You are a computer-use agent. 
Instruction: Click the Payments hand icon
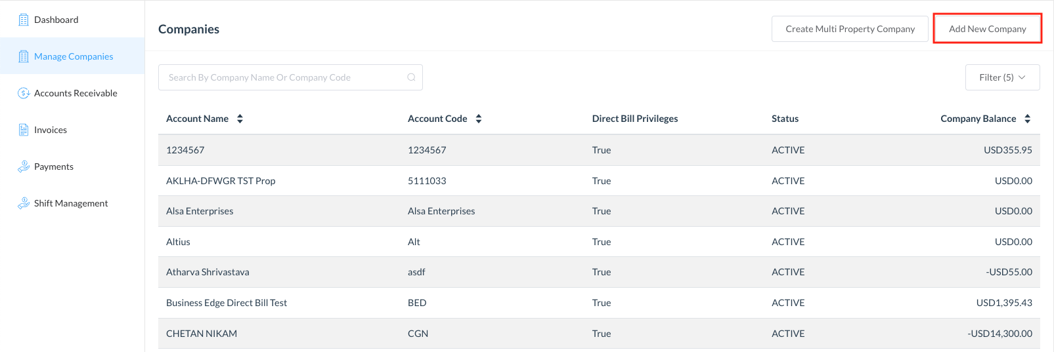(24, 166)
